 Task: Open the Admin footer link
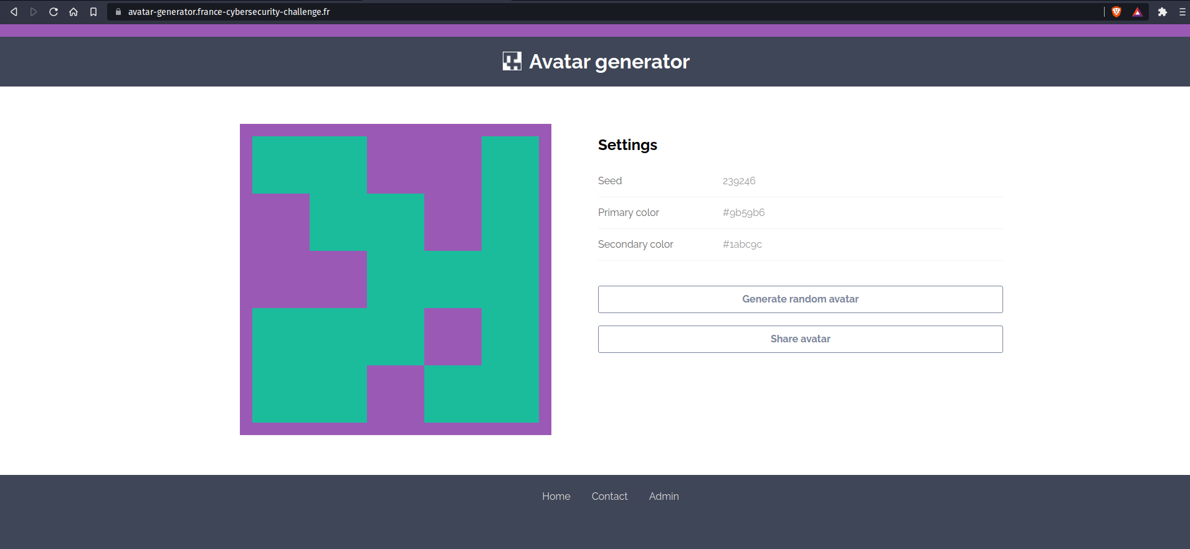664,496
